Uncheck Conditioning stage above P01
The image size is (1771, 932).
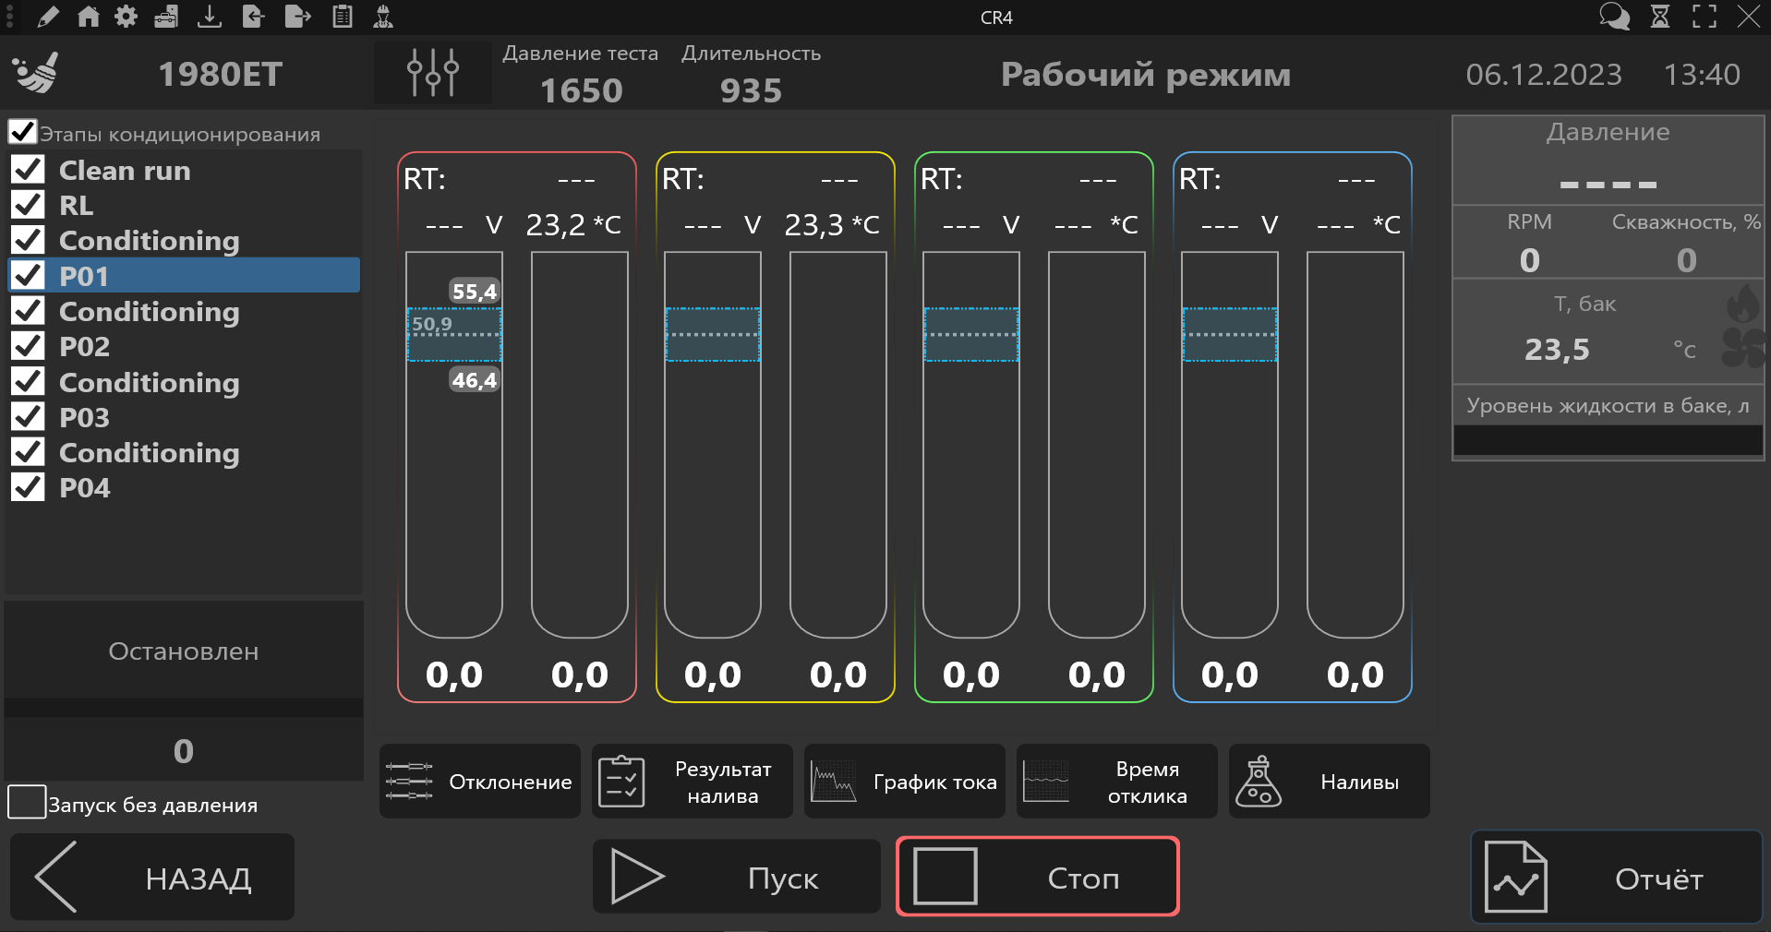point(28,240)
